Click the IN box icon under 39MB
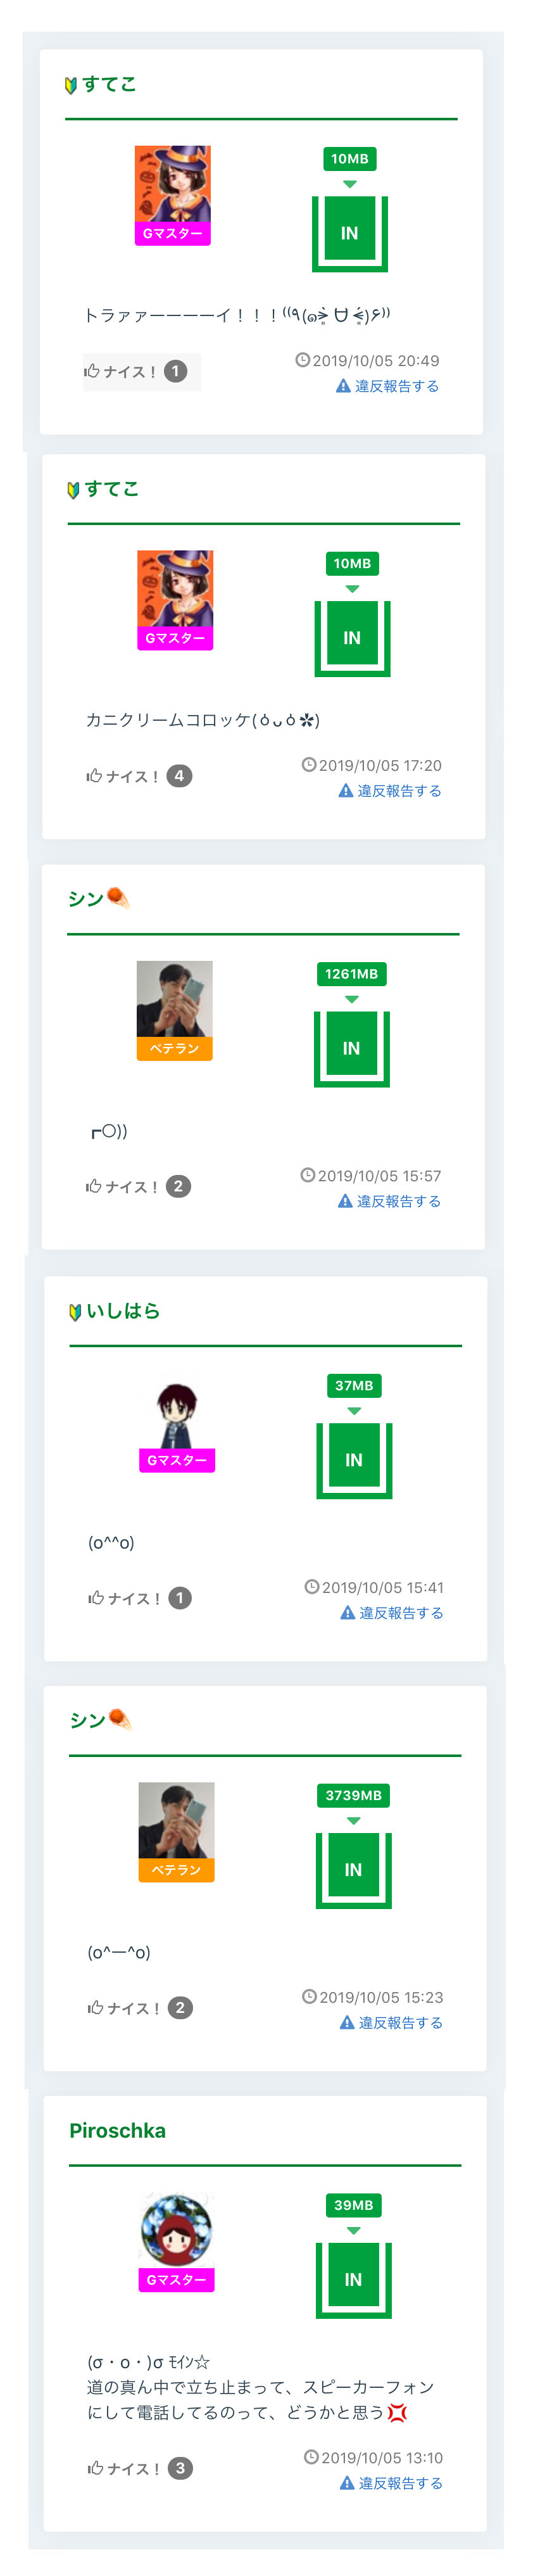 (353, 2279)
